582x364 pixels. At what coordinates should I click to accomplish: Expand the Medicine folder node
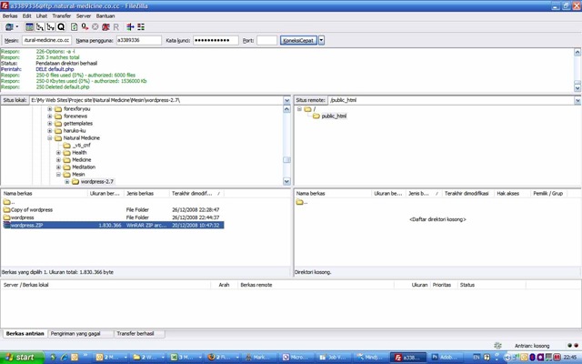coord(58,160)
